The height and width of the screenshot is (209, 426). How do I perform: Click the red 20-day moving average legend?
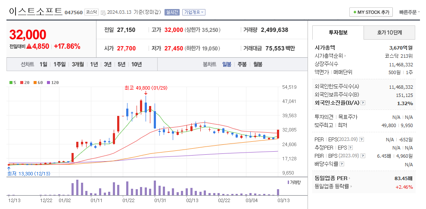coord(25,82)
